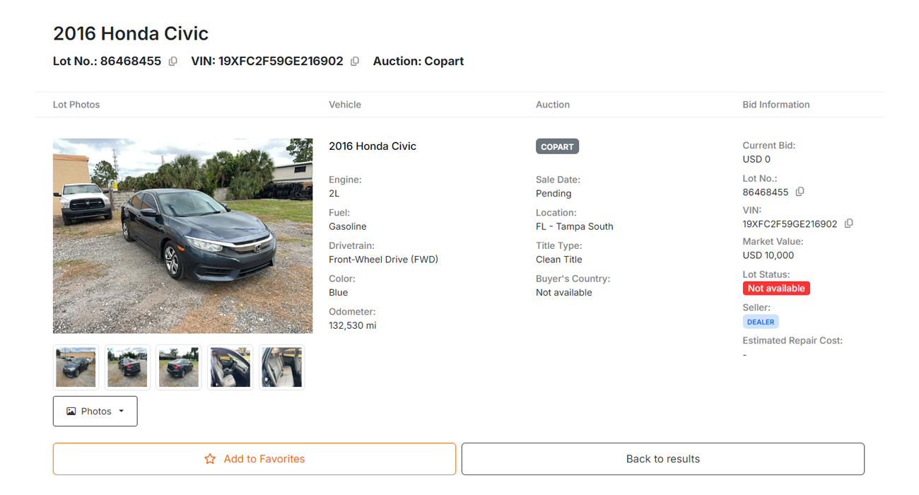Click the COPART auction badge
Viewport: 919px width, 495px height.
pyautogui.click(x=557, y=147)
